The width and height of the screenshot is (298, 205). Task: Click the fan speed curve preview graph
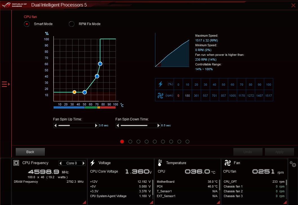(x=172, y=50)
